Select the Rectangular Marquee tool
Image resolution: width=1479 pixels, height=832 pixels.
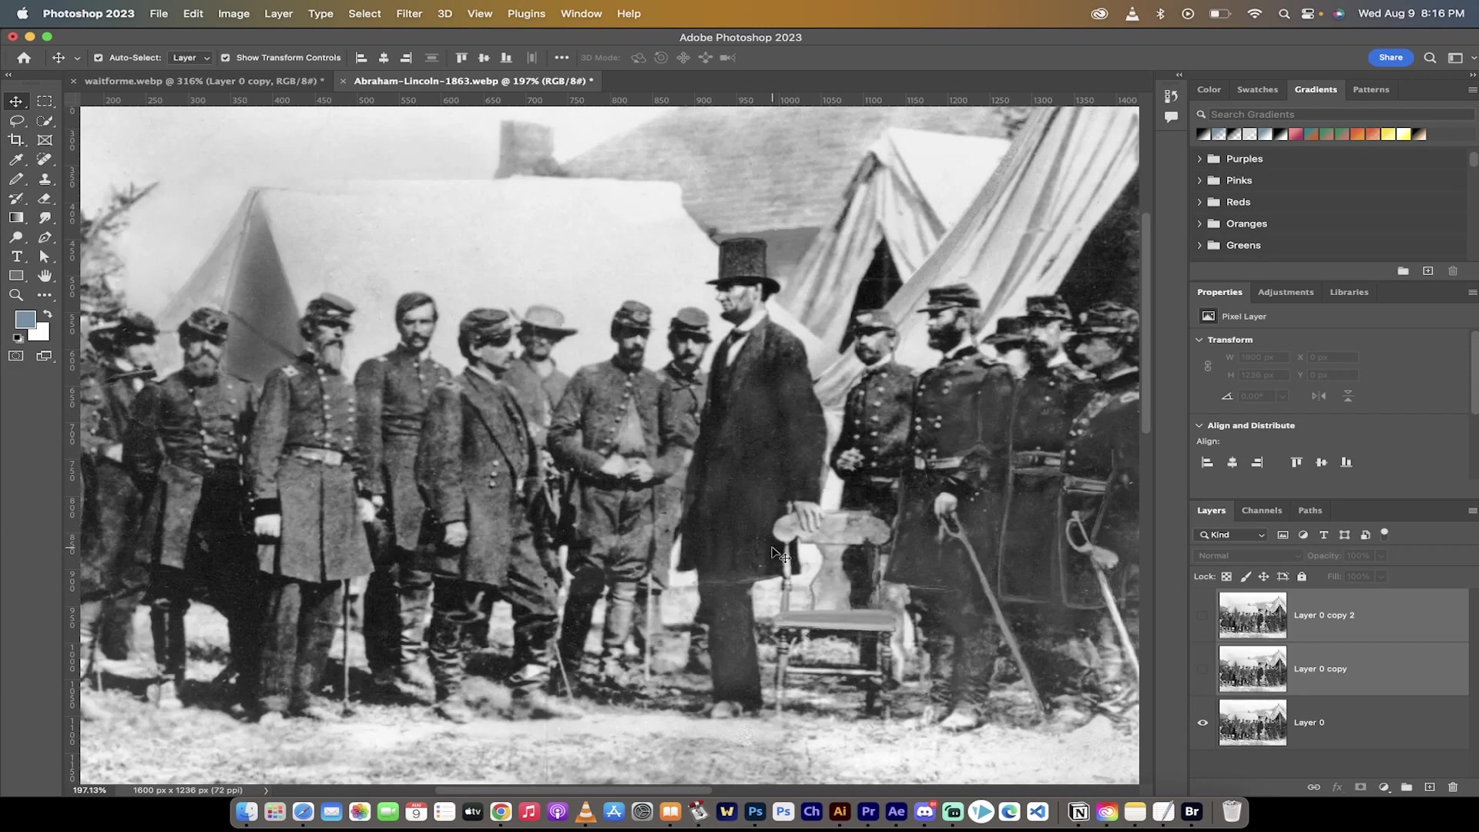coord(45,101)
